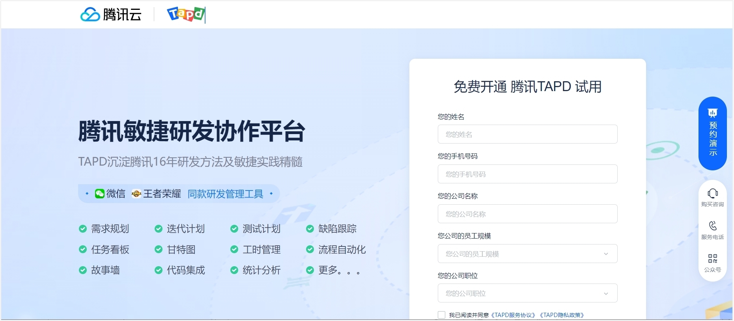Focus the 您的公司名称 input field

(x=527, y=214)
